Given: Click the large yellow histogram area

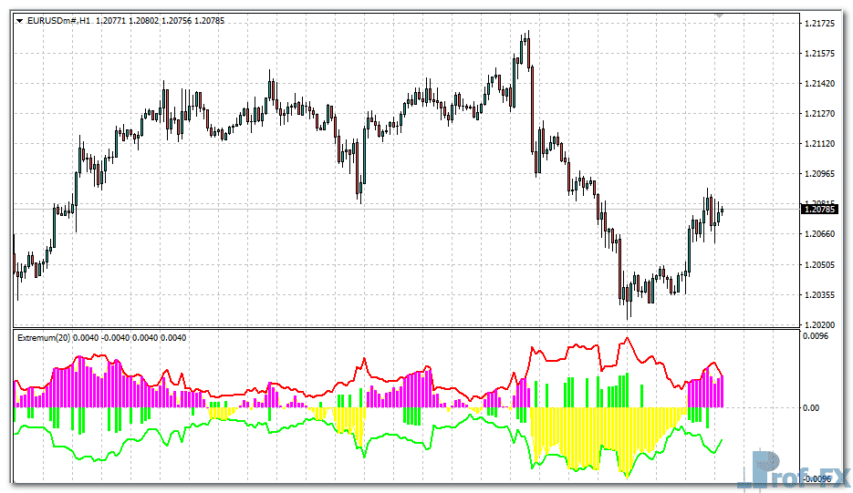Looking at the screenshot, I should pos(593,433).
